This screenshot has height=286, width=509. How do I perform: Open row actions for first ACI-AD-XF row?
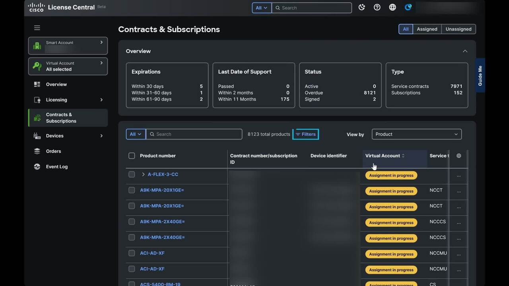(x=458, y=255)
